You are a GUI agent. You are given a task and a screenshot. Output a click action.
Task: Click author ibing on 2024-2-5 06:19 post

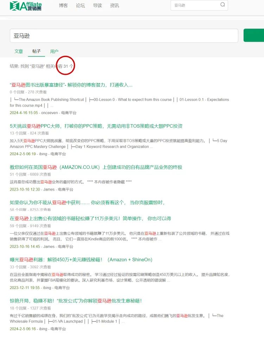43,154
